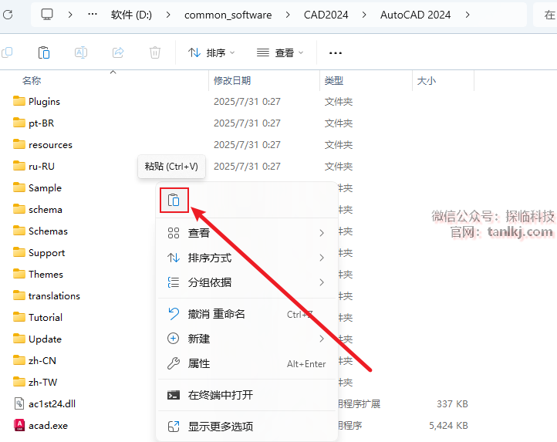Screen dimensions: 557x442
Task: Select the acad.exe application file
Action: (x=48, y=425)
